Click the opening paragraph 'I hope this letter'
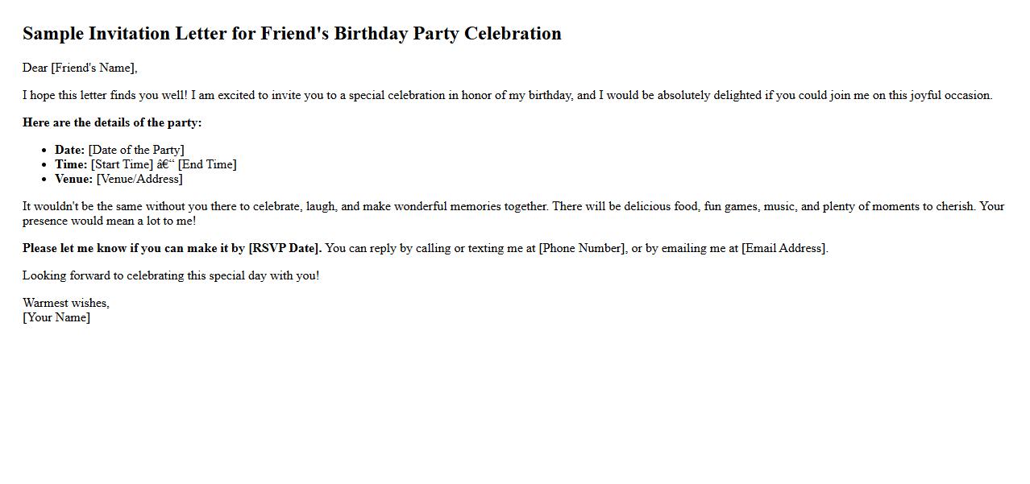 pos(507,95)
